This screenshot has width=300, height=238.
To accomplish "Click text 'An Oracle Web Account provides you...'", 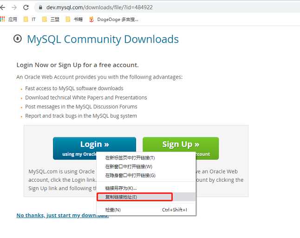I will coord(99,77).
